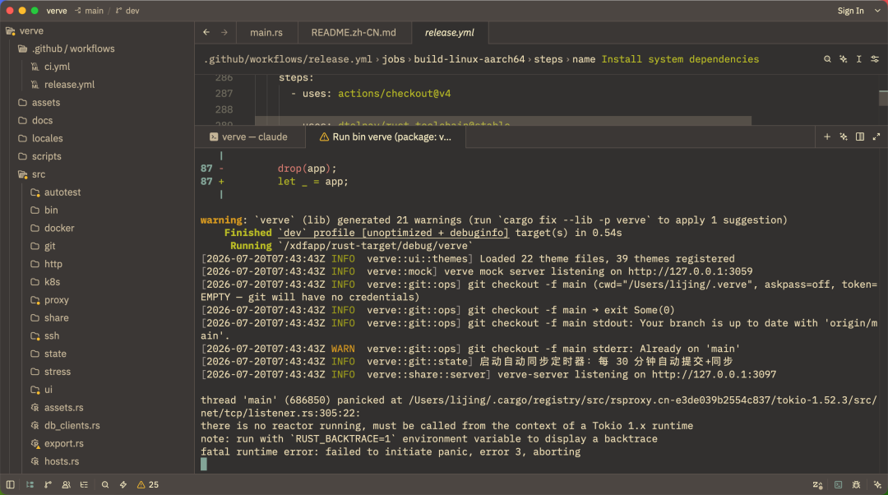Go forward with the right arrow
This screenshot has width=888, height=495.
[224, 32]
